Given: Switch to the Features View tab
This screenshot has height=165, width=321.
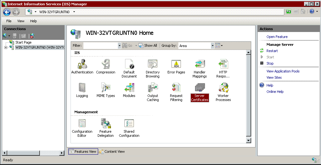Looking at the screenshot, I should pyautogui.click(x=83, y=152).
